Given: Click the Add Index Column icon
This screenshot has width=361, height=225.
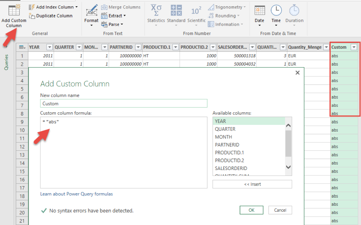Looking at the screenshot, I should pos(31,7).
